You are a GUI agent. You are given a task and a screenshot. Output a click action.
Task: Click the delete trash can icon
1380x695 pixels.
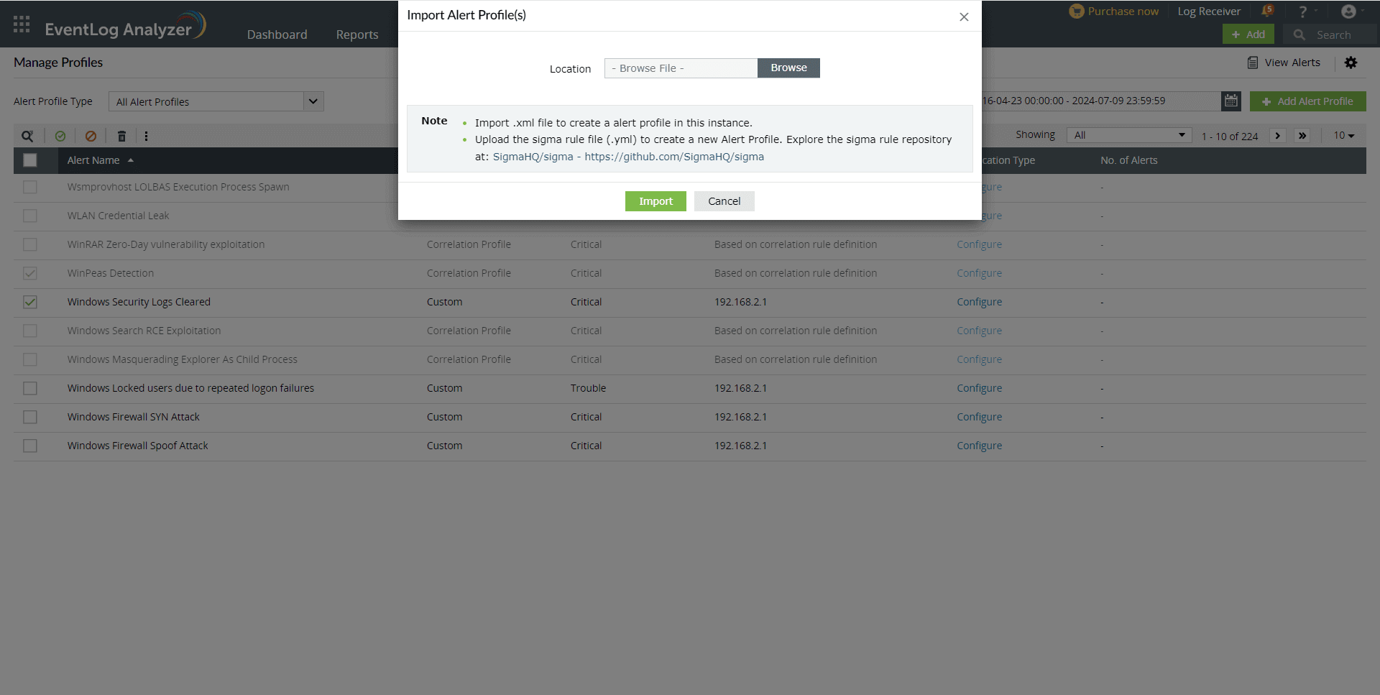(121, 136)
